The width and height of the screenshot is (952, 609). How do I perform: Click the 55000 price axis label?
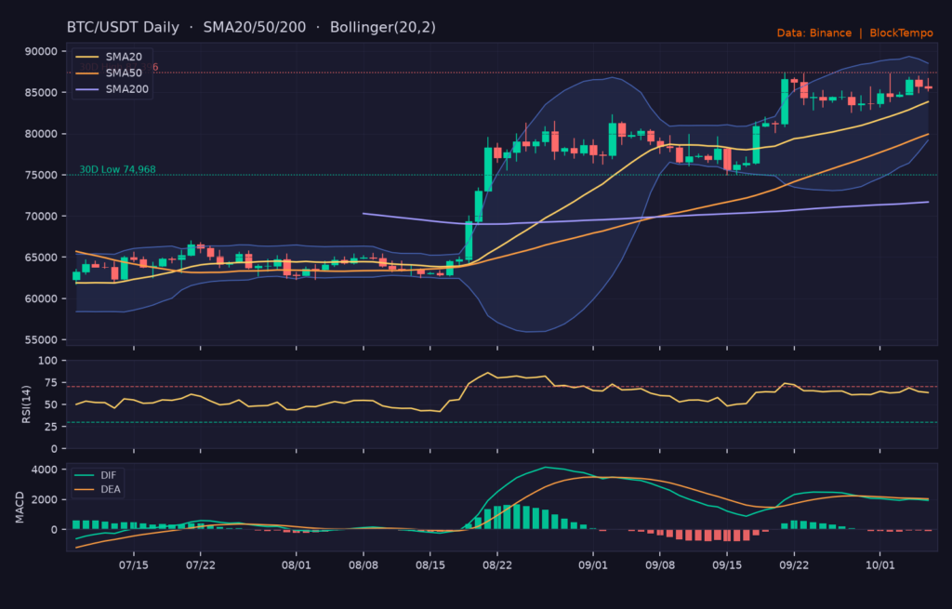(41, 340)
